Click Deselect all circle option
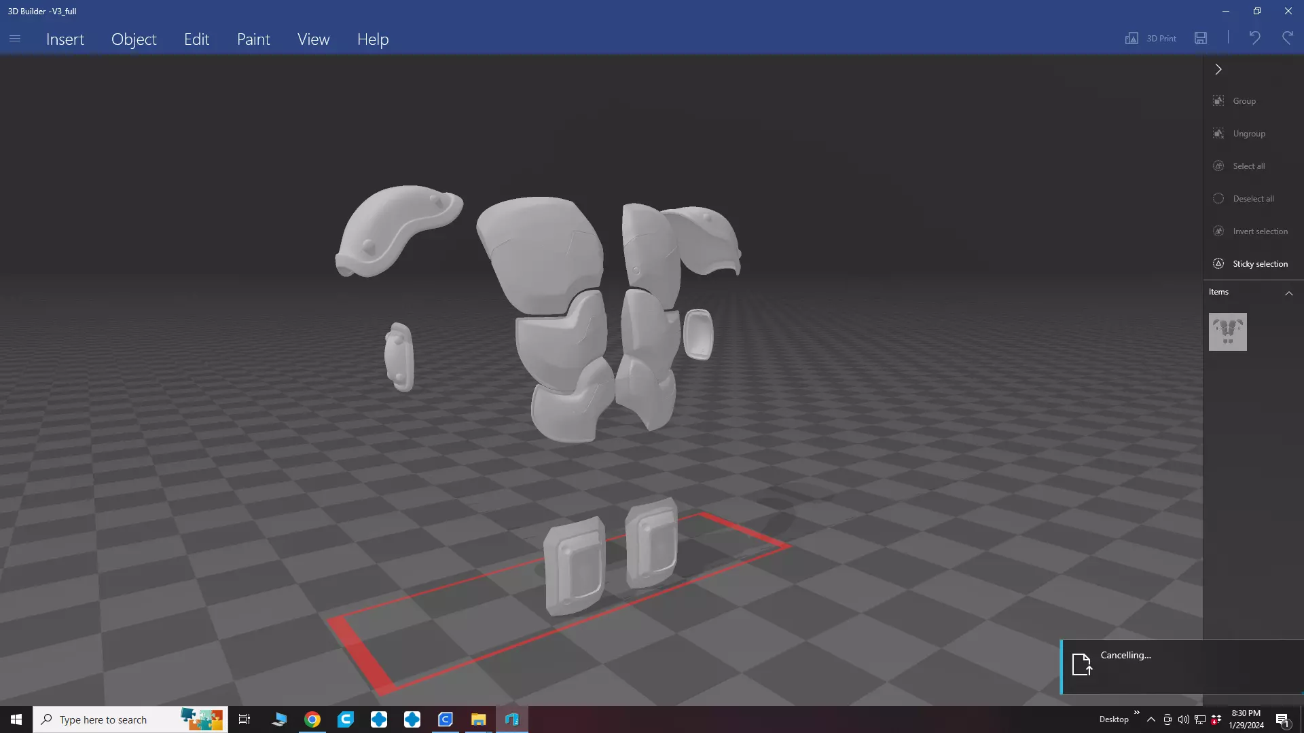1304x733 pixels. (x=1218, y=199)
